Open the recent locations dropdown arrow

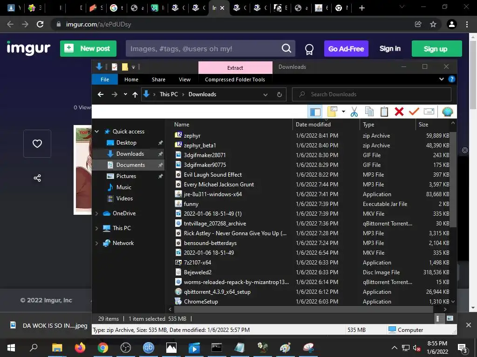125,94
